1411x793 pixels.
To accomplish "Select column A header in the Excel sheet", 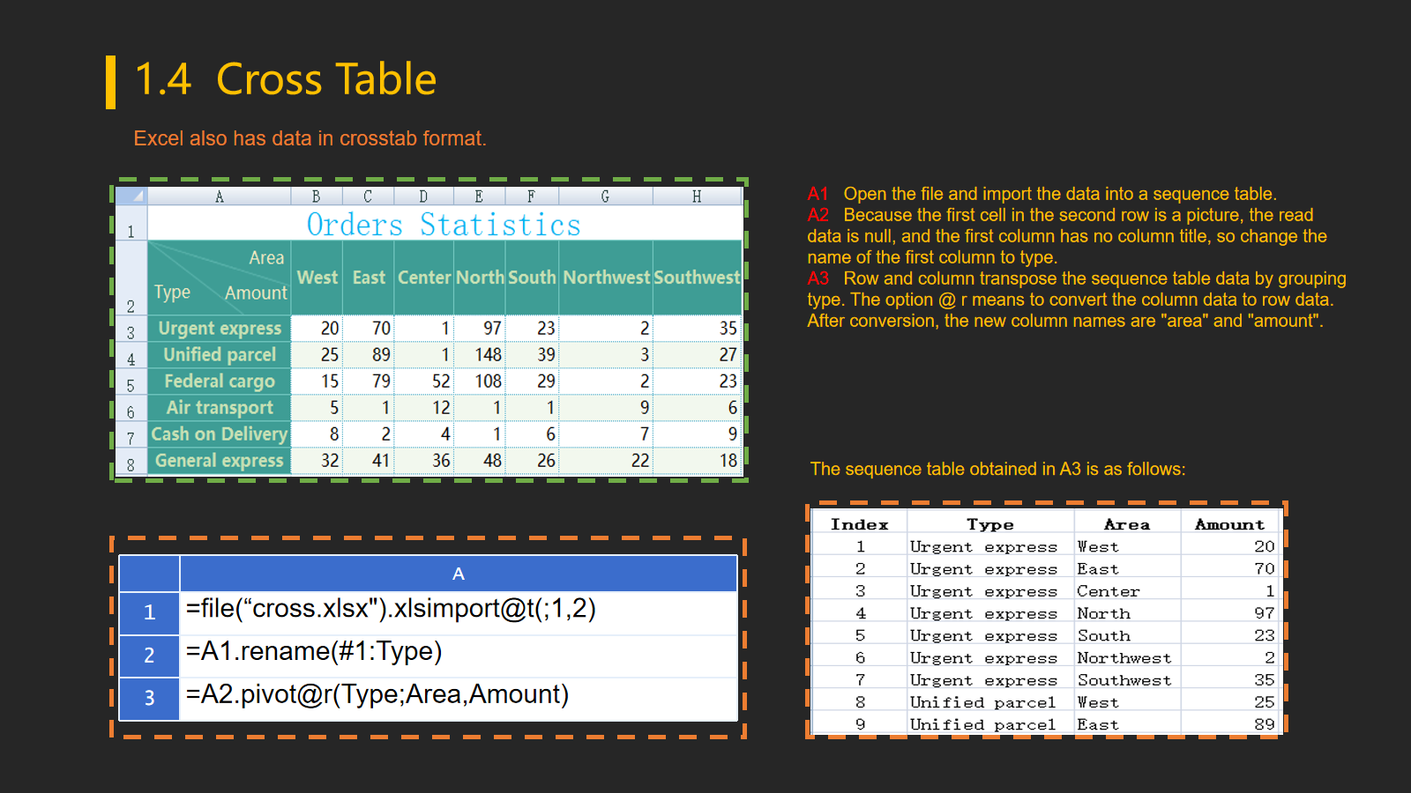I will point(219,196).
